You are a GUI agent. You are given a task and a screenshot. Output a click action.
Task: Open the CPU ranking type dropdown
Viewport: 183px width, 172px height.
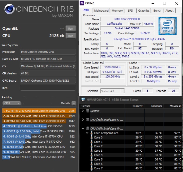[12, 103]
